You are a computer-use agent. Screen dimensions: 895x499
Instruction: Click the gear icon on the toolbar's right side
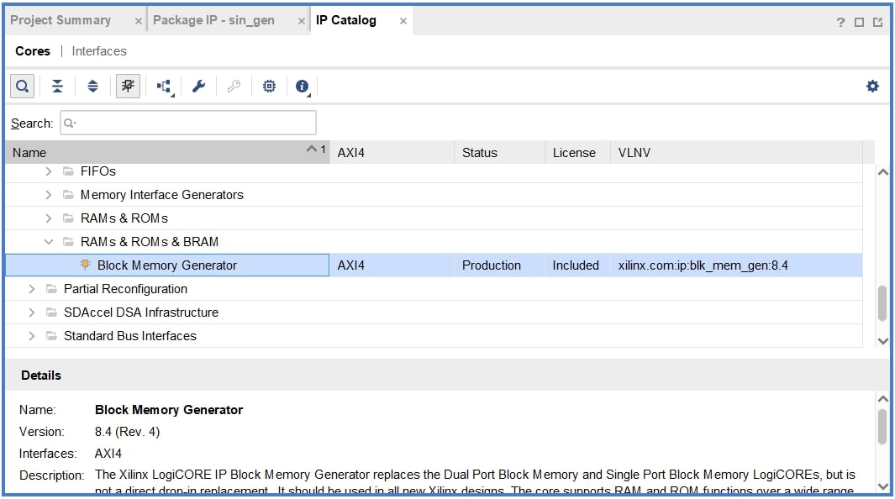click(x=872, y=85)
